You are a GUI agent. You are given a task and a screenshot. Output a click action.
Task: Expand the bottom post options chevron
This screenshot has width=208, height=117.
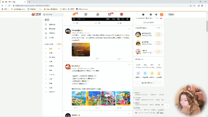pyautogui.click(x=129, y=114)
